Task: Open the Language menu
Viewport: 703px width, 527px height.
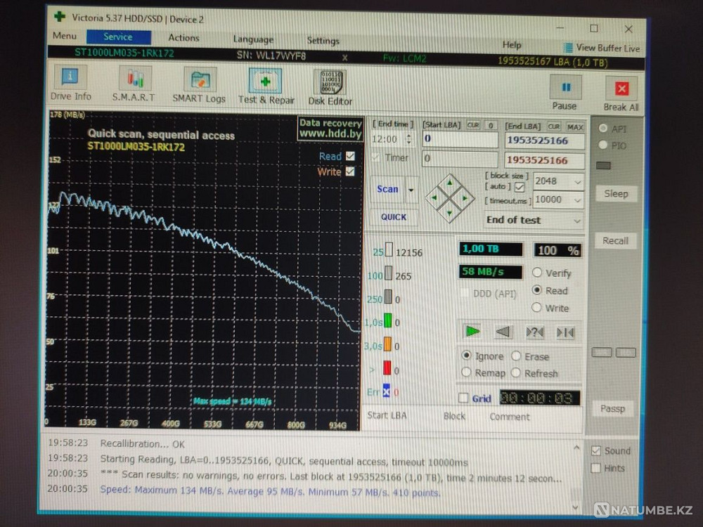Action: (253, 39)
